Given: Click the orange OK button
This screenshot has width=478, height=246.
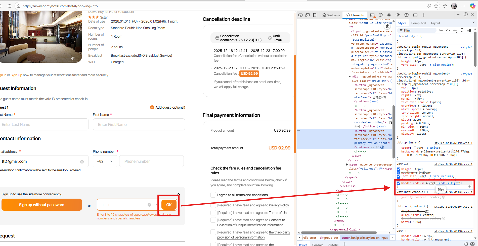Looking at the screenshot, I should (169, 205).
